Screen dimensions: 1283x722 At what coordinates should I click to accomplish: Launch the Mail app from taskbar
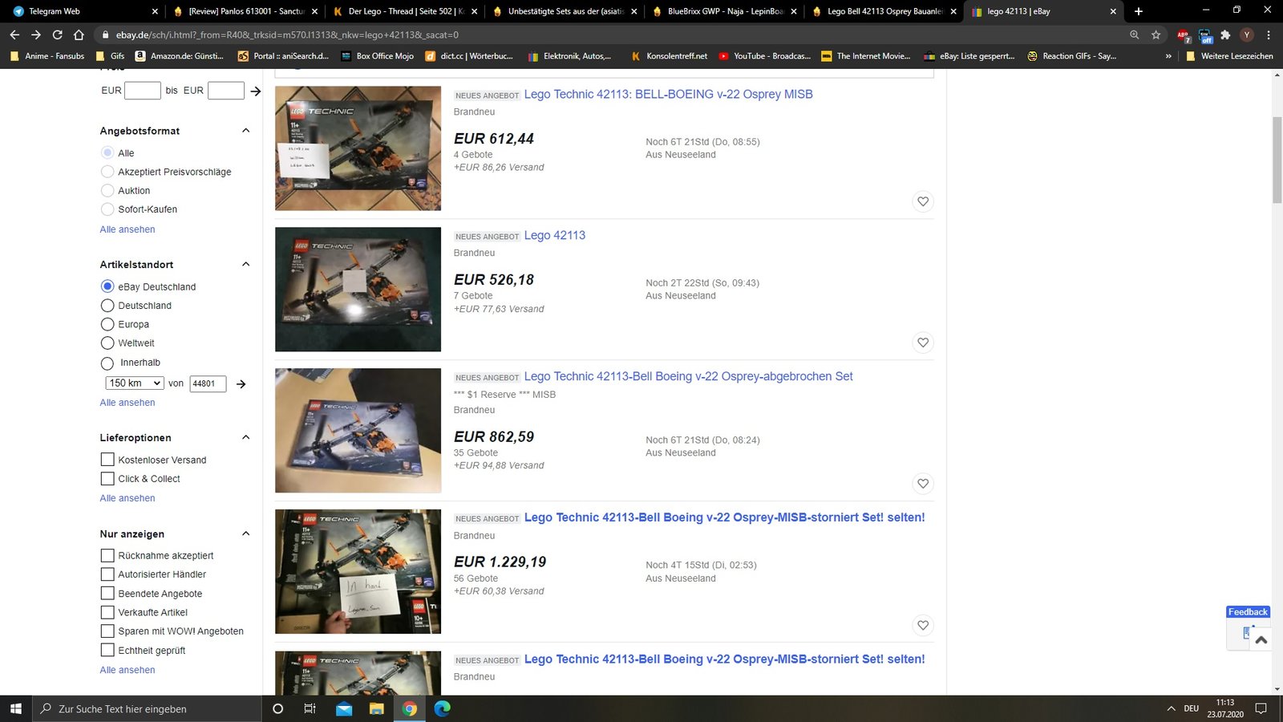344,708
